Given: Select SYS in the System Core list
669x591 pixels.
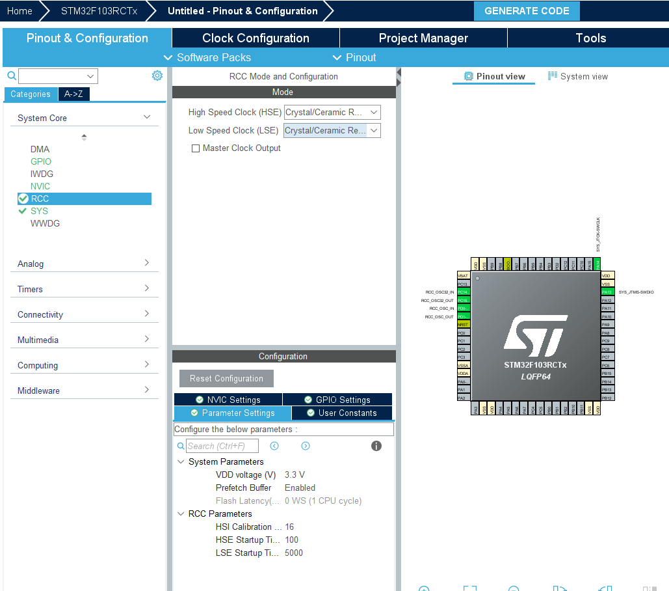Looking at the screenshot, I should coord(39,211).
